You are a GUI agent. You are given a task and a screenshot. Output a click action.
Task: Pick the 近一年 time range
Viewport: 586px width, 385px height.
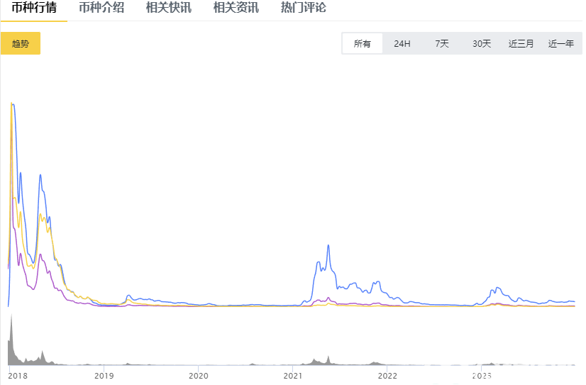(561, 43)
